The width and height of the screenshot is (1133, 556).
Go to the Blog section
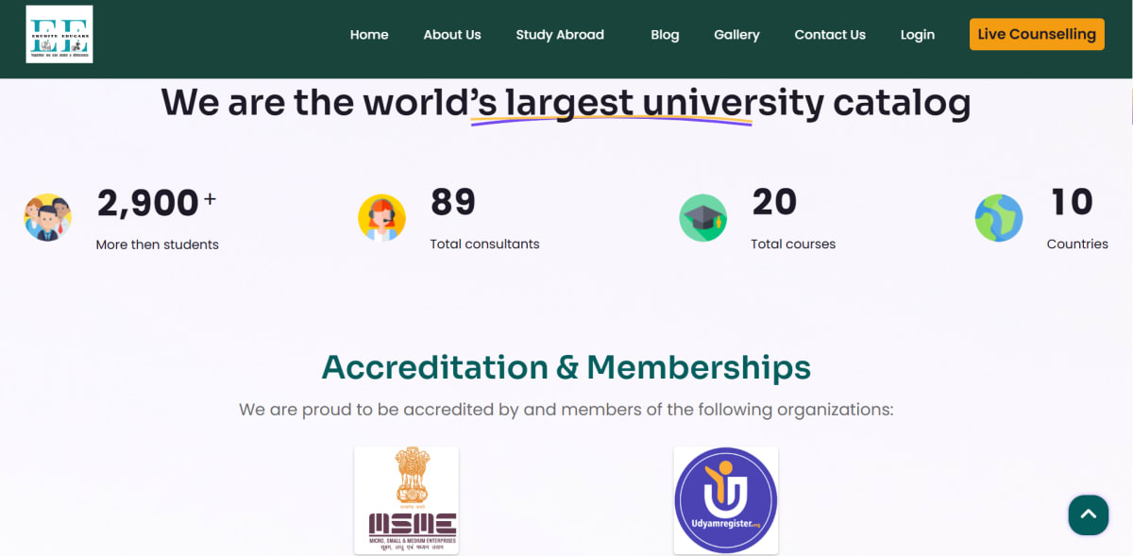665,34
